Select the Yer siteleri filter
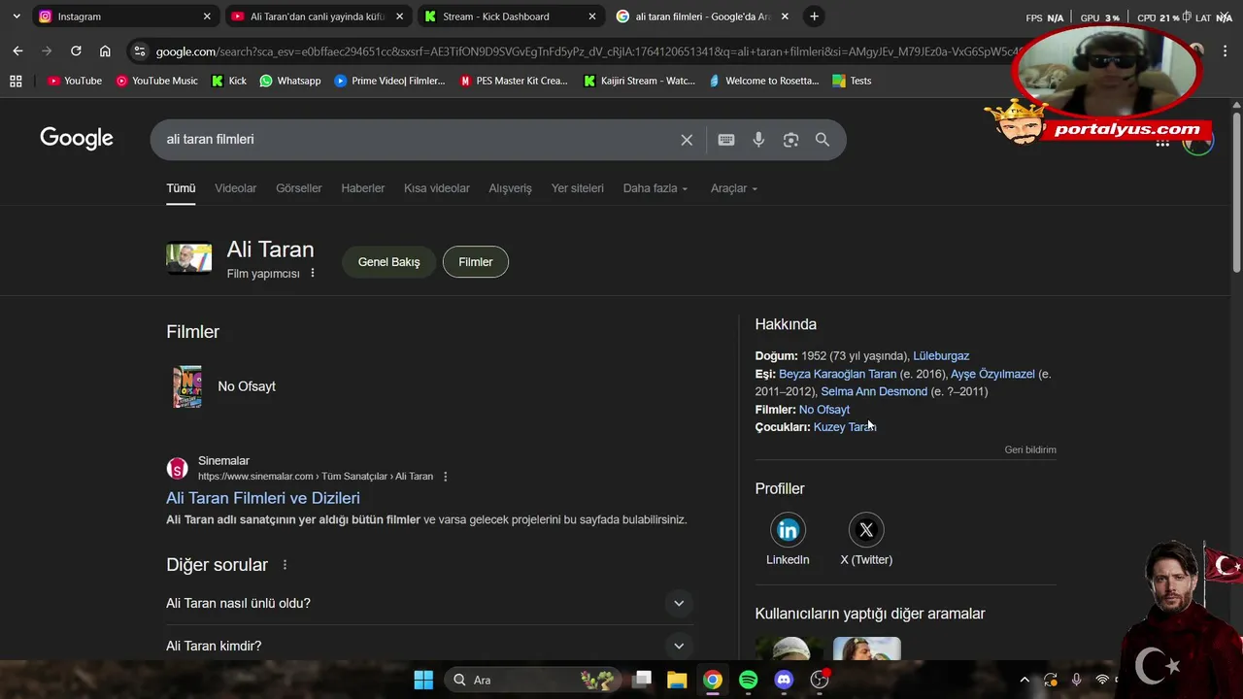Screen dimensions: 1243x699 click(578, 188)
